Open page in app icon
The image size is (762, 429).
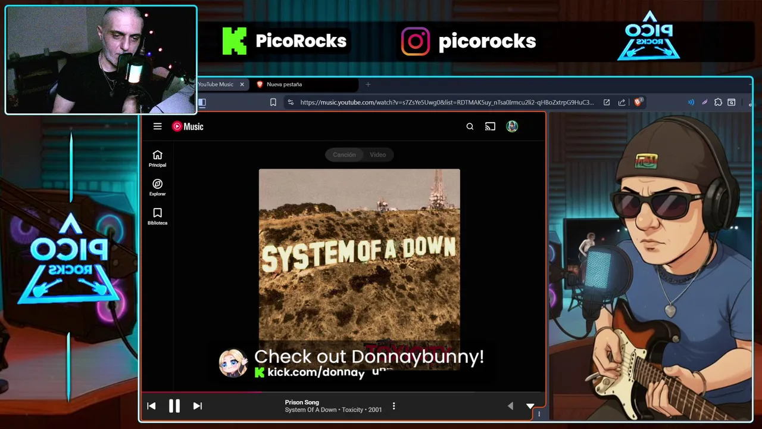[607, 102]
